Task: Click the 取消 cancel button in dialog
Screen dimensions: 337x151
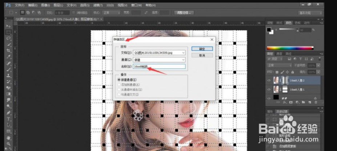Action: point(202,55)
